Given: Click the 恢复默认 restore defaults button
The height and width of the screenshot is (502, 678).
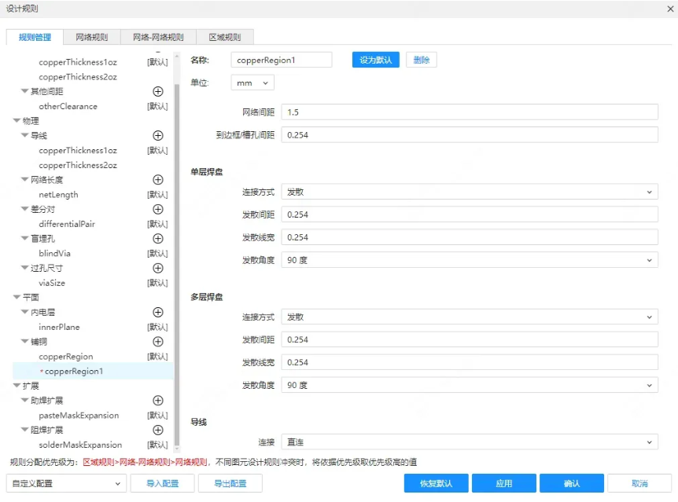Looking at the screenshot, I should 435,483.
